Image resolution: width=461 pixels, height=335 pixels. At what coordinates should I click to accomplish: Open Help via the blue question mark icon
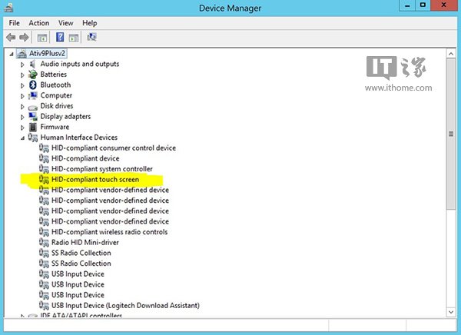pyautogui.click(x=60, y=37)
